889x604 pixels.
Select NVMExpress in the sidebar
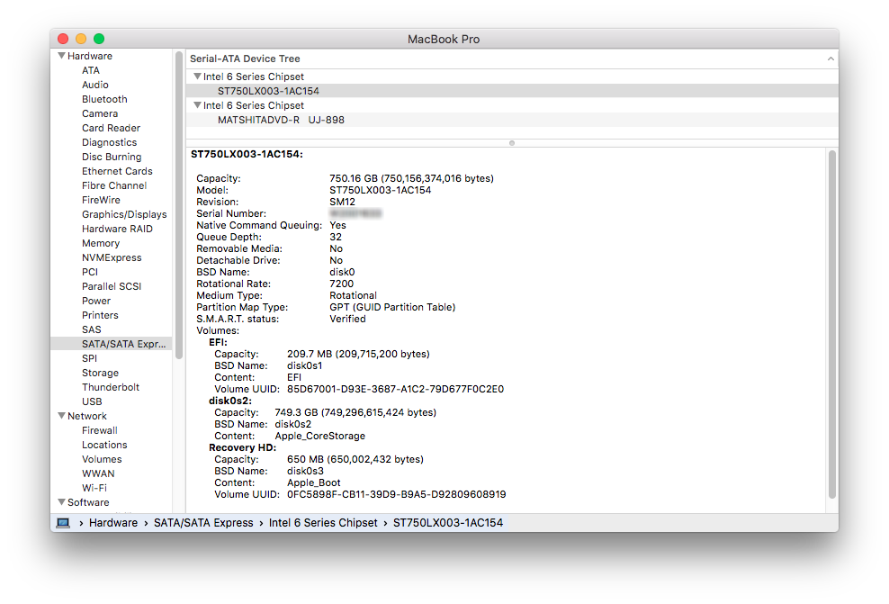(112, 257)
